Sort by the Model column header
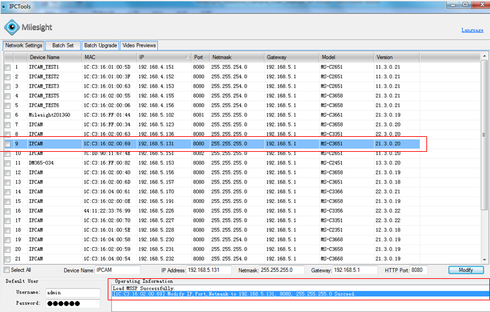Image resolution: width=490 pixels, height=312 pixels. 347,57
